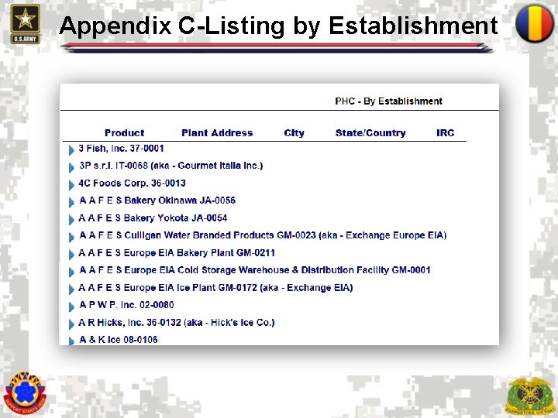Click the City column header
The width and height of the screenshot is (558, 418).
[x=294, y=133]
